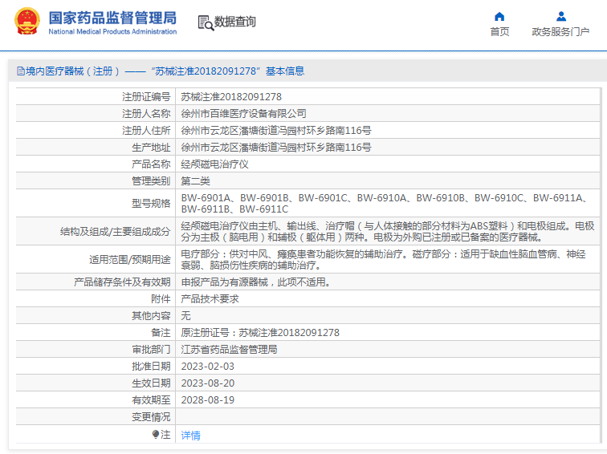Click the 结构及组成/主要组成成分 label
Screen dimensions: 607x454
point(116,232)
